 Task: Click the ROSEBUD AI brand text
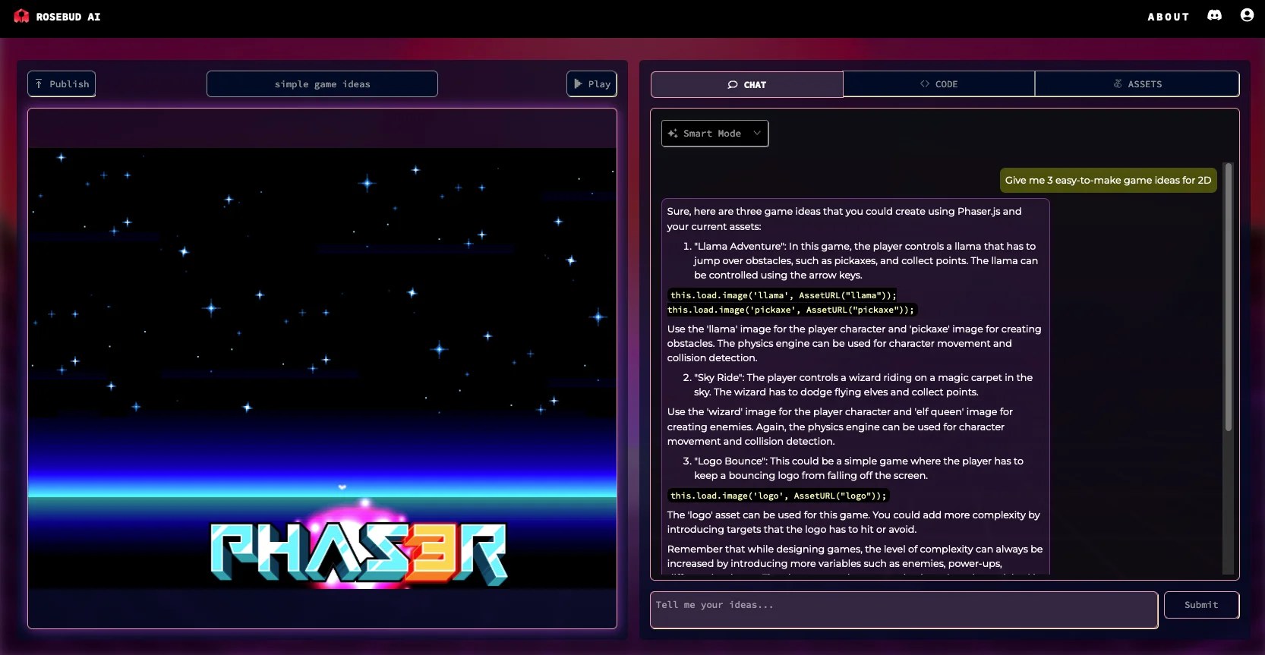pyautogui.click(x=68, y=17)
